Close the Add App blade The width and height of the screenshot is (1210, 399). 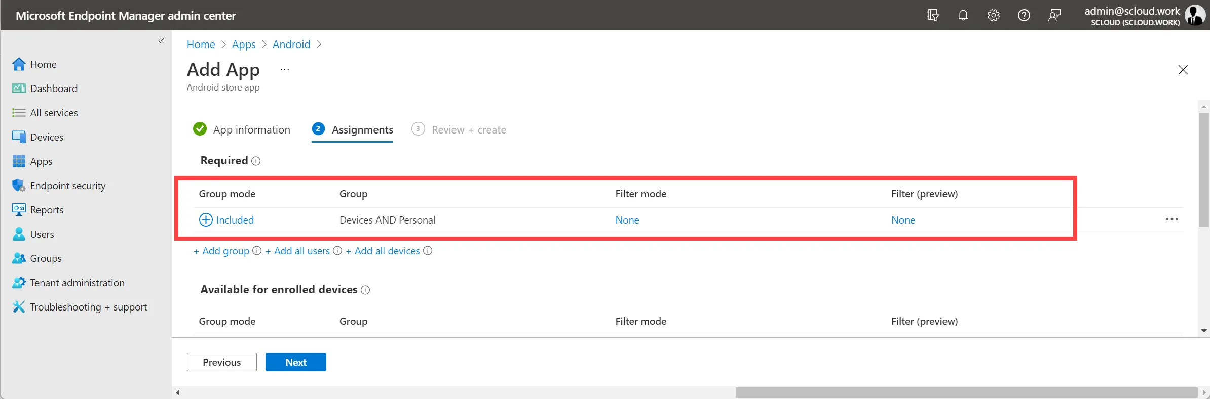(1183, 70)
